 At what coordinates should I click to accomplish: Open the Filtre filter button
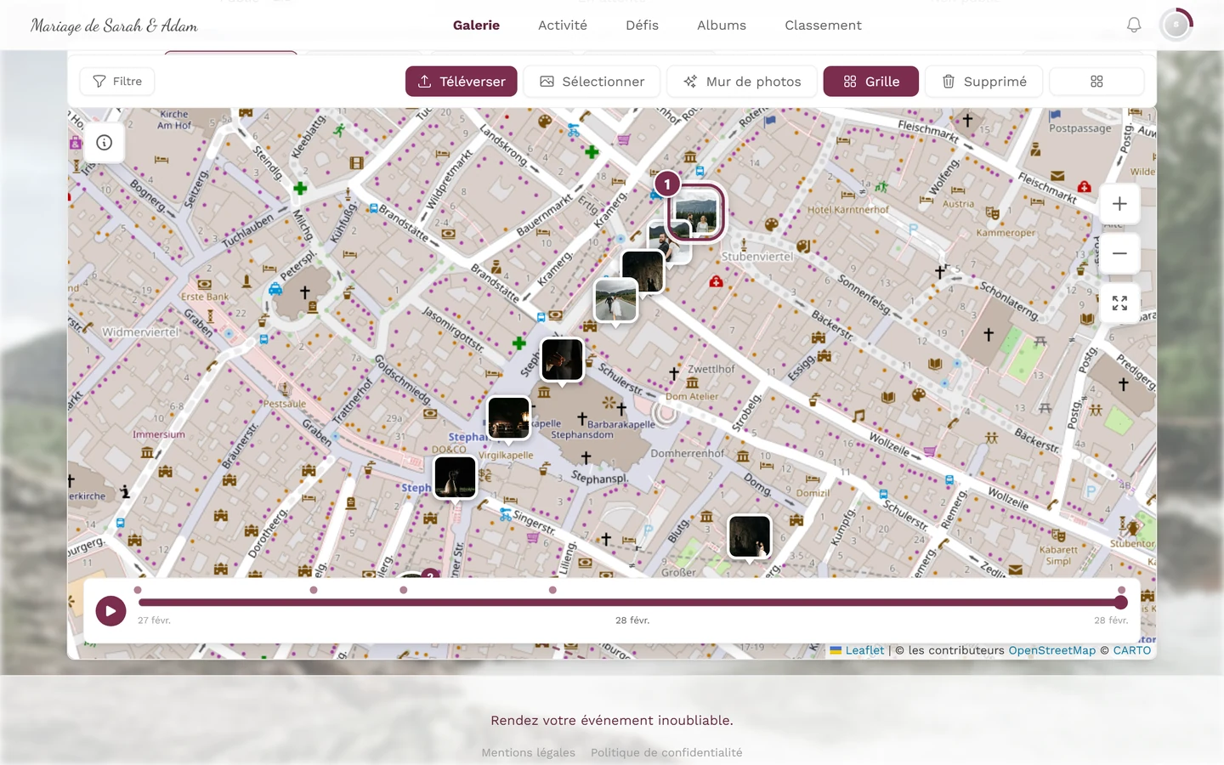pos(117,82)
